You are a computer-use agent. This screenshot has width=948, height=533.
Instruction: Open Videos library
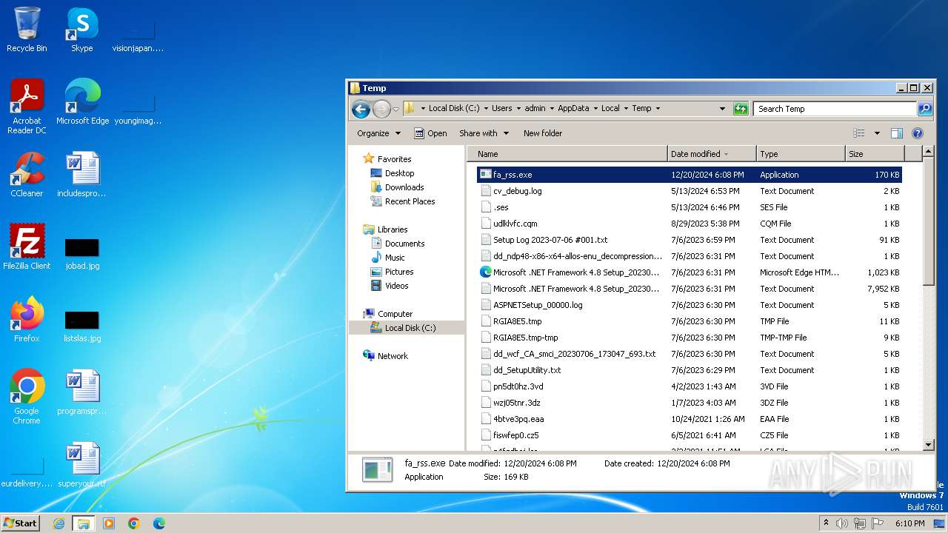396,286
